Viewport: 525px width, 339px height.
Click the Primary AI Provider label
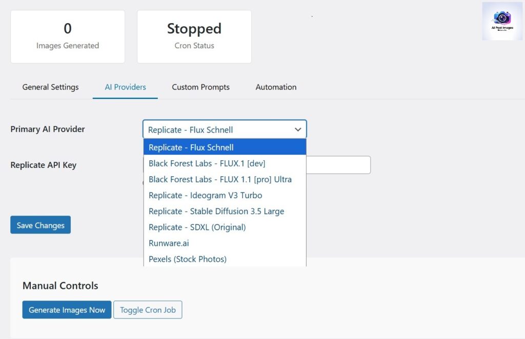click(x=48, y=129)
